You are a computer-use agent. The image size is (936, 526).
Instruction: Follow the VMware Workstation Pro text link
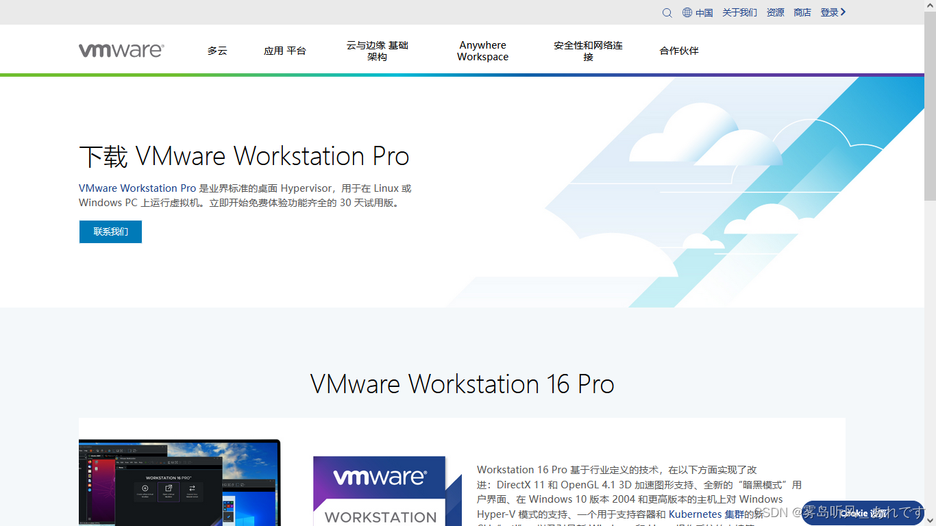point(138,188)
